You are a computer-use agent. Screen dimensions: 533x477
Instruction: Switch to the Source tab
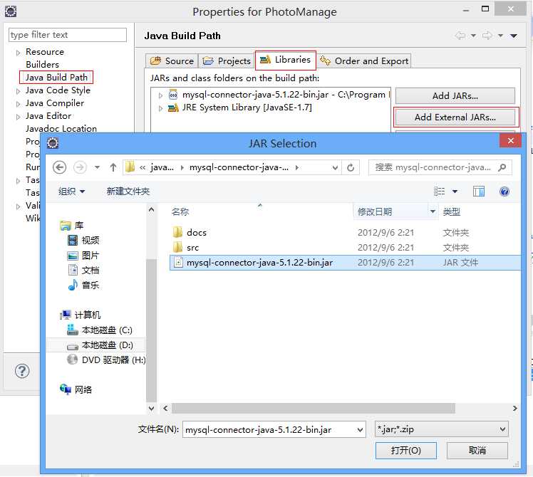172,61
